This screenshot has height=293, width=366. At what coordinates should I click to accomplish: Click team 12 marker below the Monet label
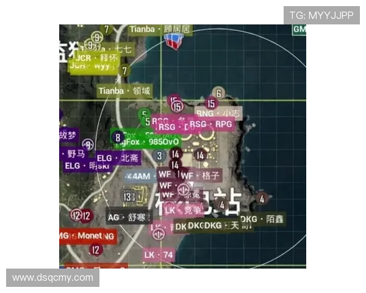click(x=96, y=250)
